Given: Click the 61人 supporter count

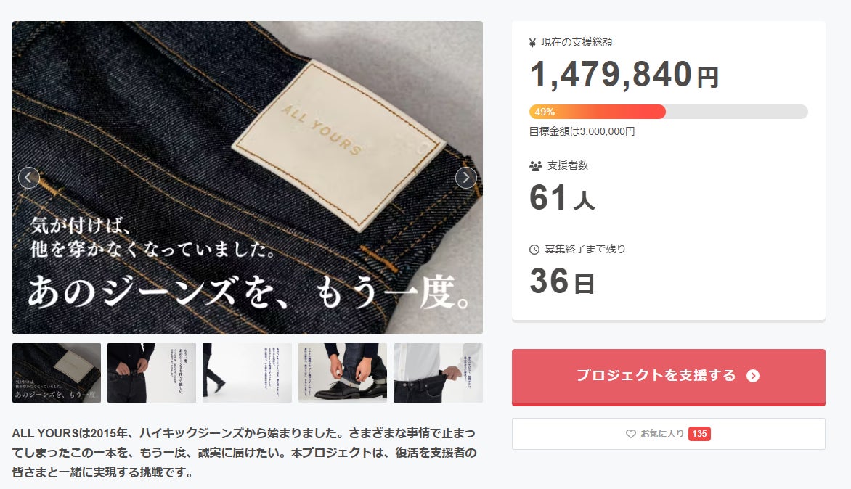Looking at the screenshot, I should [x=562, y=197].
